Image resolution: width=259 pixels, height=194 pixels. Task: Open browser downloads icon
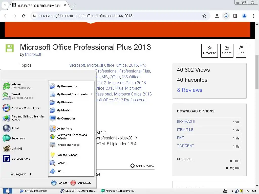pos(226,16)
